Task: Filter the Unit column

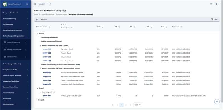Action: coord(102,27)
